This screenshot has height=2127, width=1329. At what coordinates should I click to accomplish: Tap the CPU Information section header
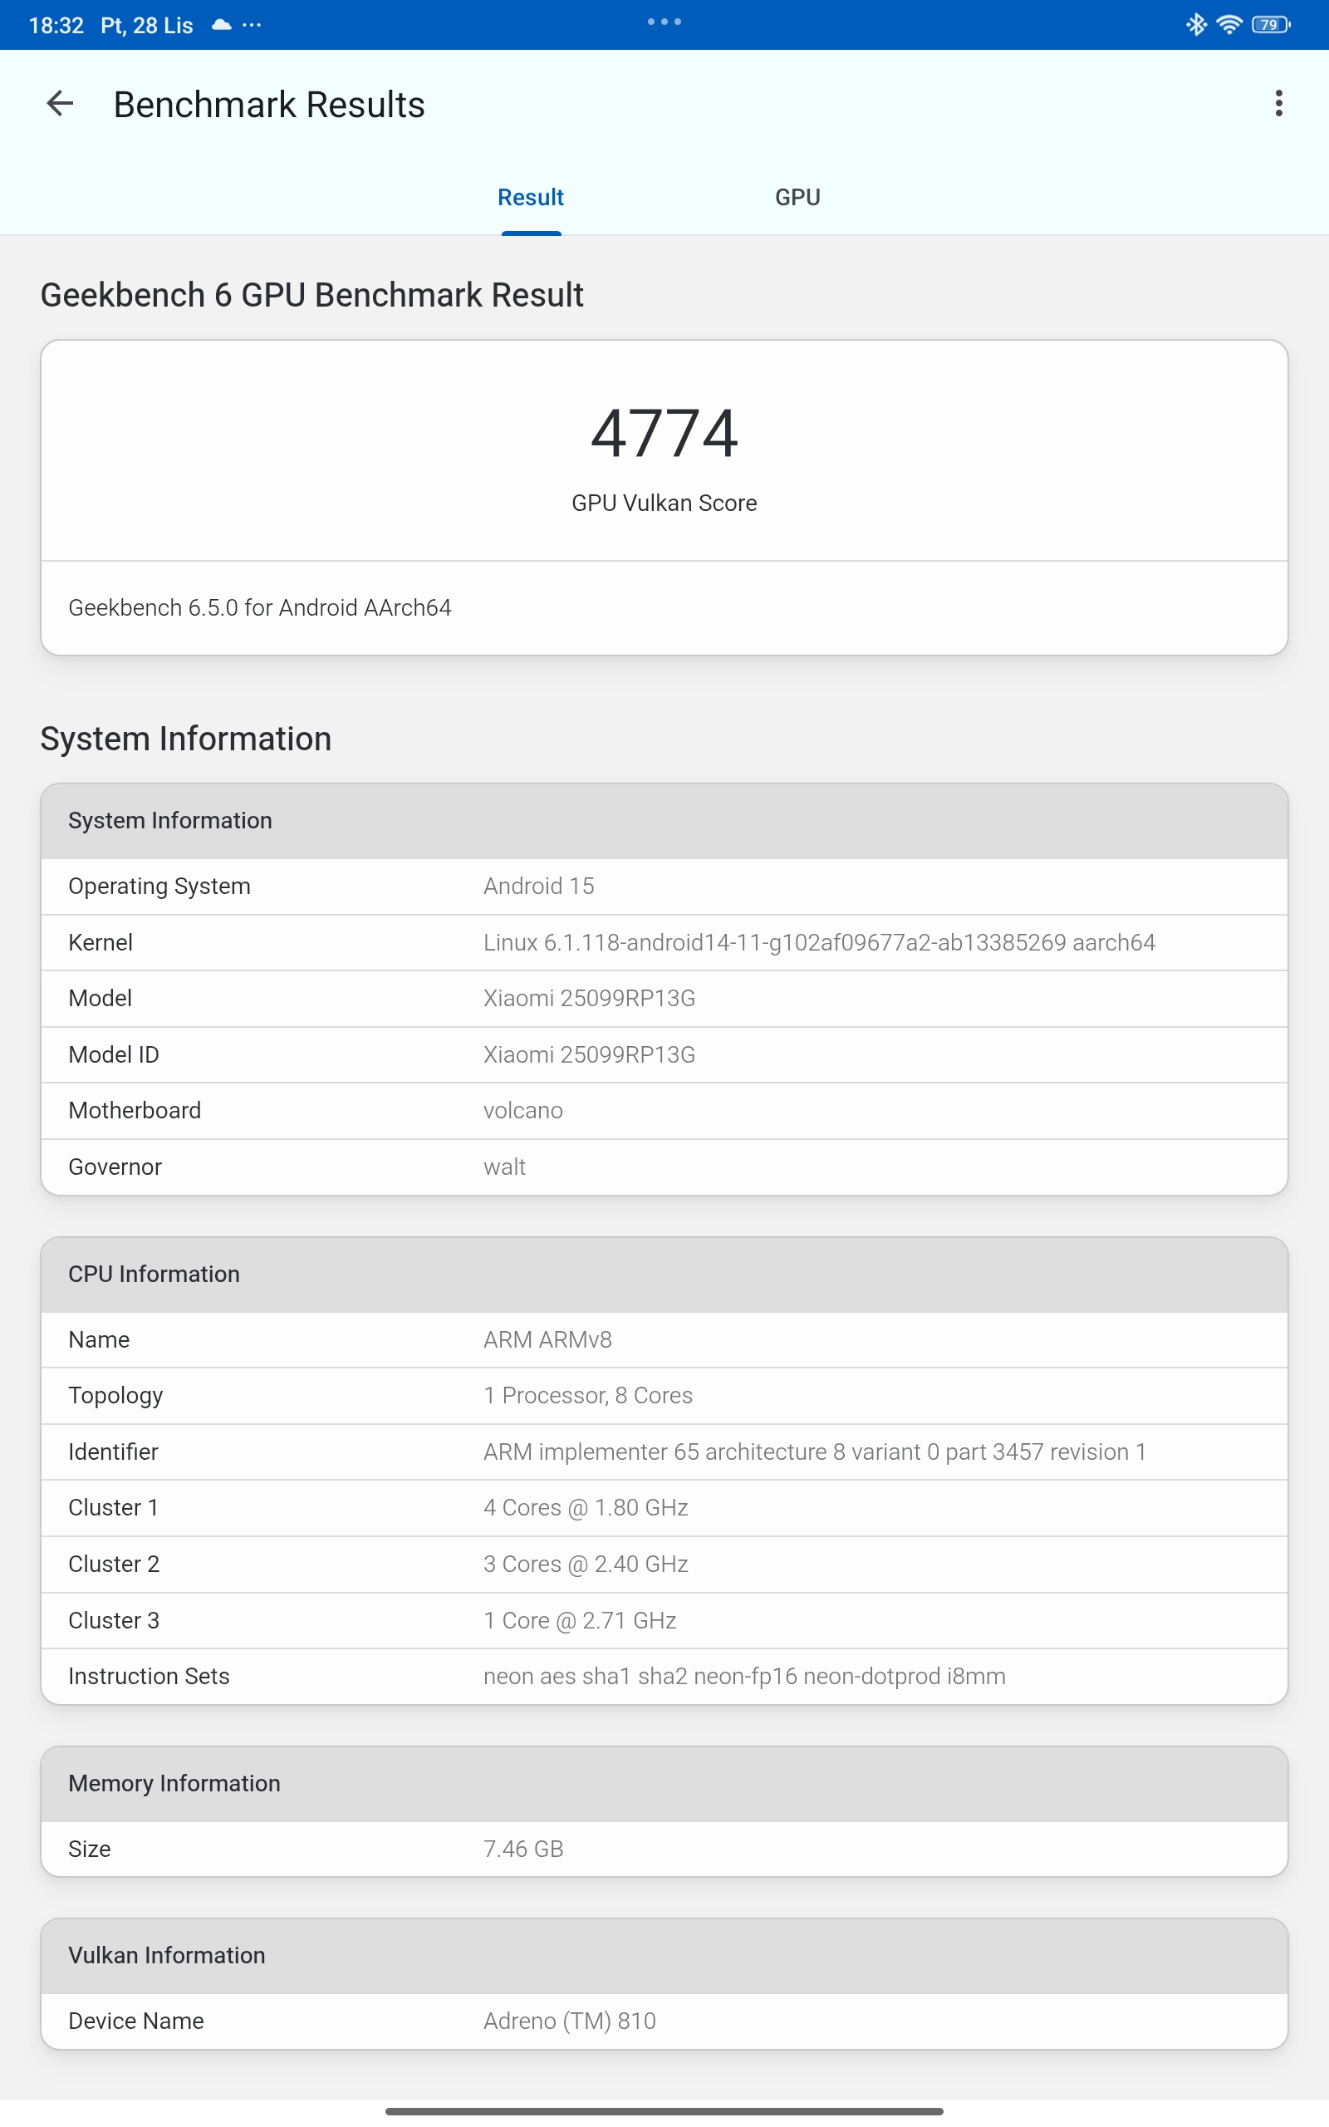click(x=664, y=1274)
